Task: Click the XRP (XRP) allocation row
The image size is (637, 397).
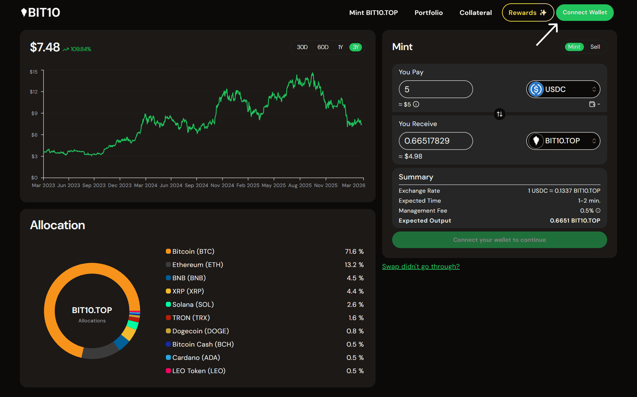Action: pyautogui.click(x=265, y=291)
